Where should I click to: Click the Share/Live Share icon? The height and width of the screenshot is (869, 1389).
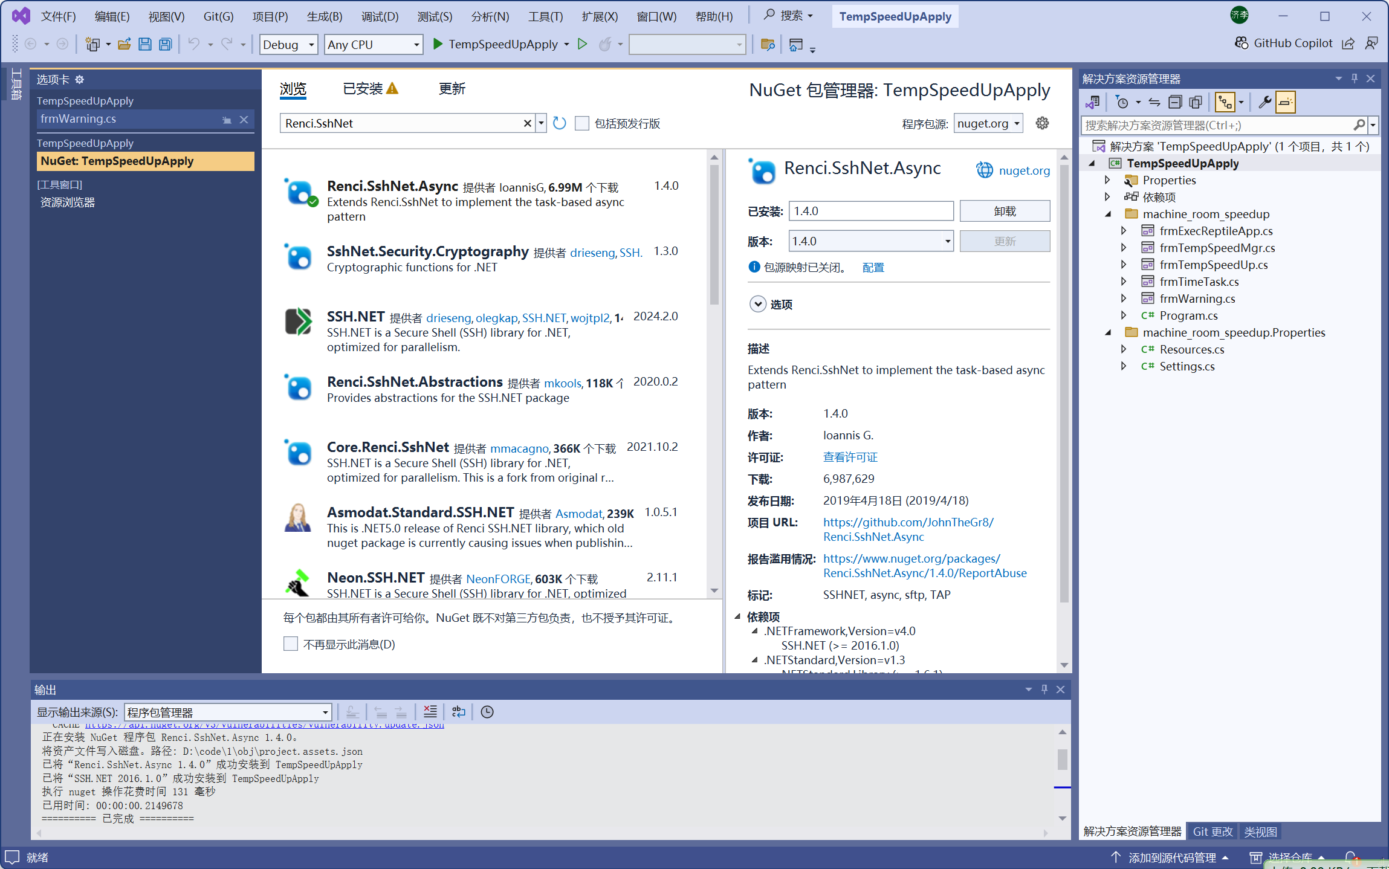[1348, 43]
